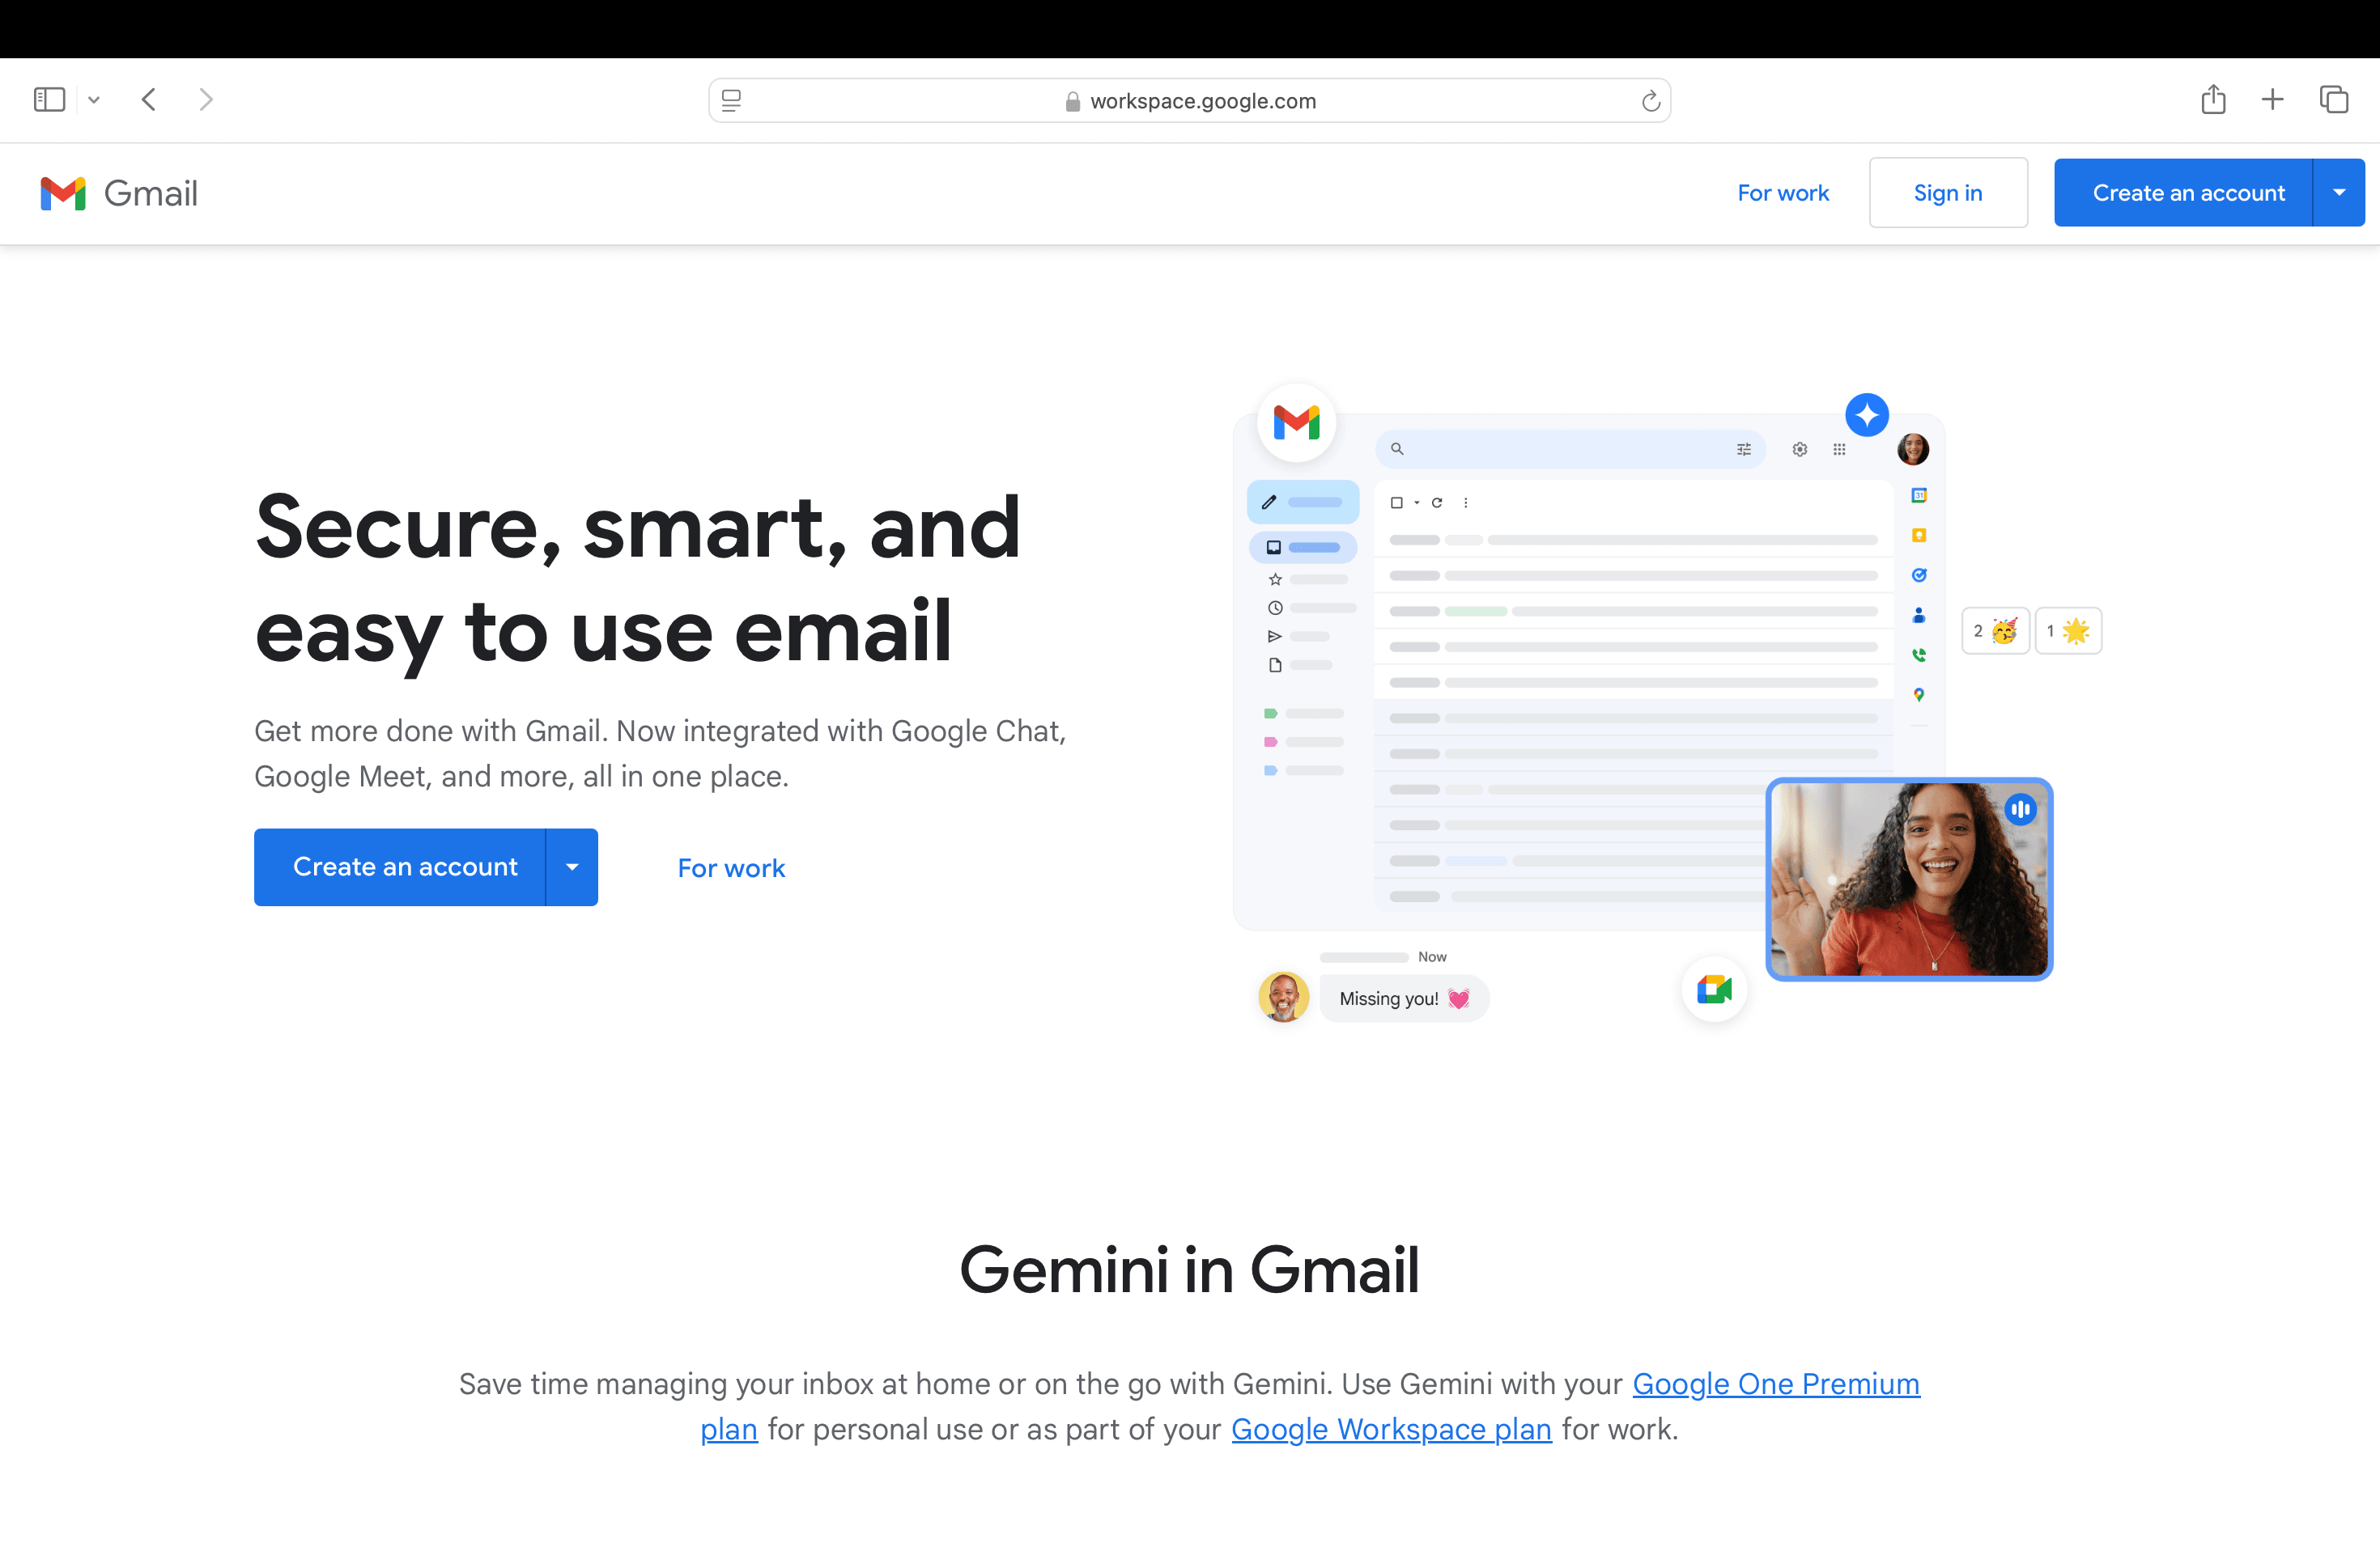Open the dropdown next to the hero Create an account button
Viewport: 2380px width, 1547px height.
571,867
